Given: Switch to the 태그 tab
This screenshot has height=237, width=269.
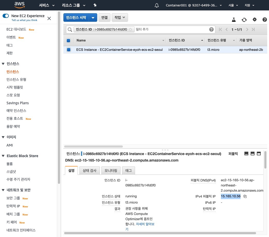Looking at the screenshot, I should tap(129, 170).
